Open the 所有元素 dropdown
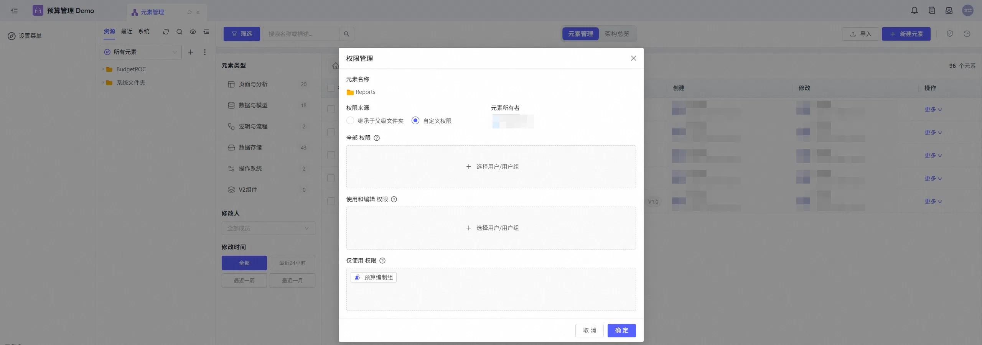The image size is (982, 345). point(141,52)
